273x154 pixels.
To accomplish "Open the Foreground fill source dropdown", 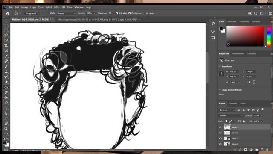I will [32, 13].
